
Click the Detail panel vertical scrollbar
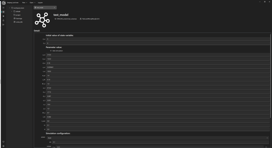point(271,76)
